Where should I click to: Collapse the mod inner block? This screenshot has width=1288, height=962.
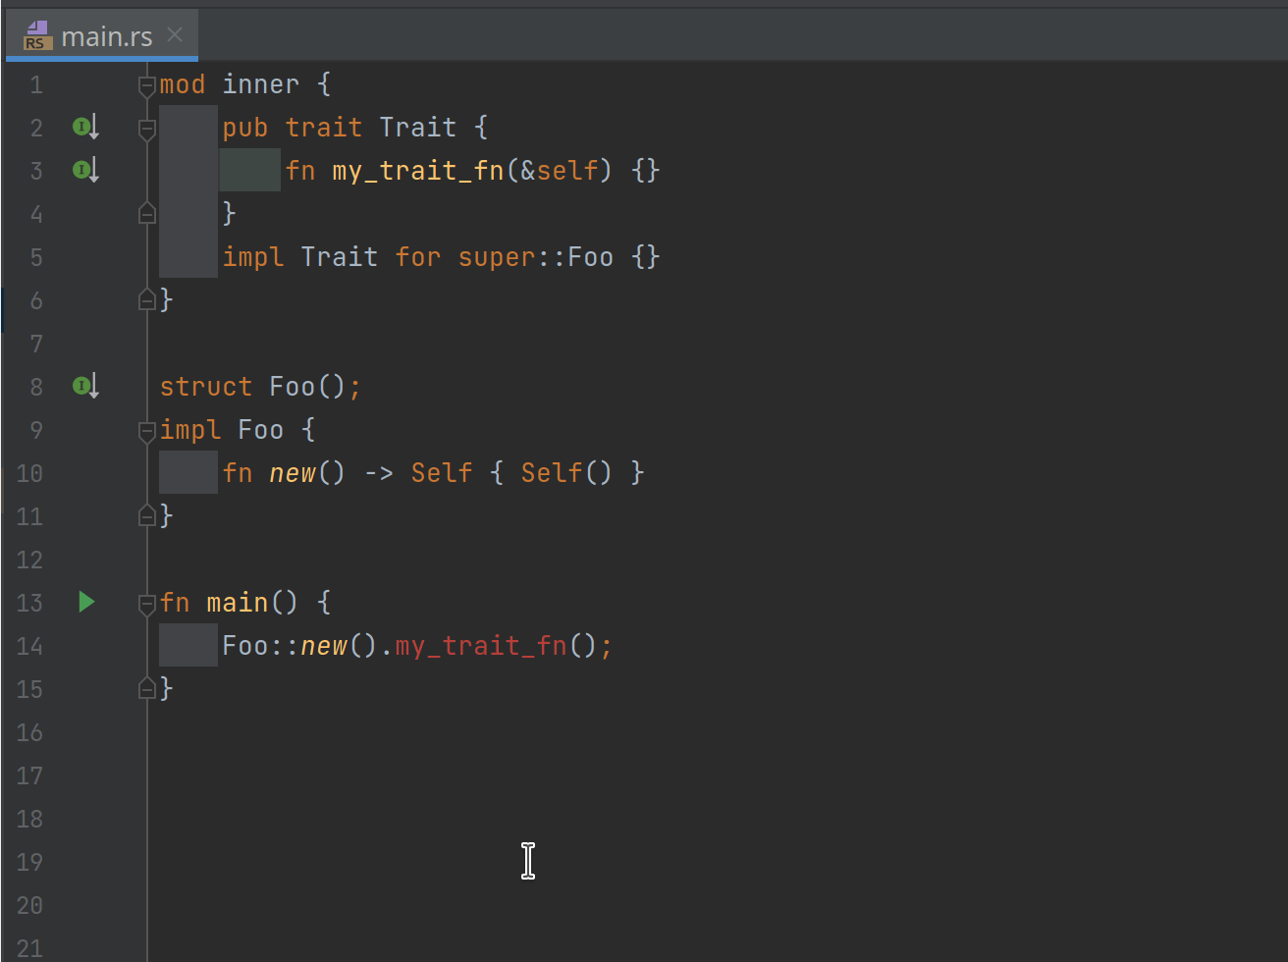click(145, 84)
